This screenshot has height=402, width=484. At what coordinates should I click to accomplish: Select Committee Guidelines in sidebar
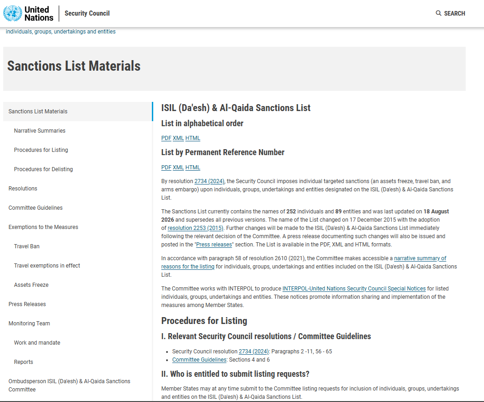pyautogui.click(x=35, y=208)
